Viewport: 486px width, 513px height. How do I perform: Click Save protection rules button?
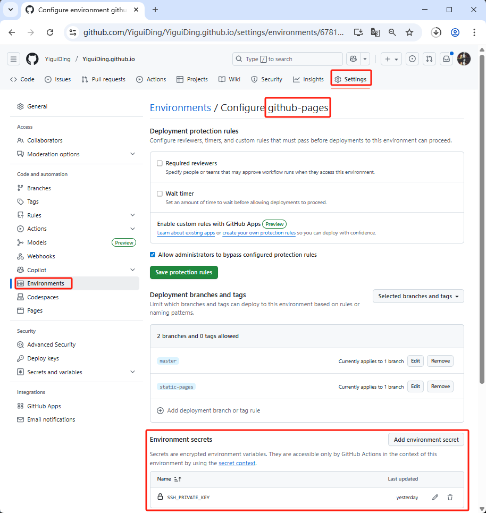click(x=184, y=272)
